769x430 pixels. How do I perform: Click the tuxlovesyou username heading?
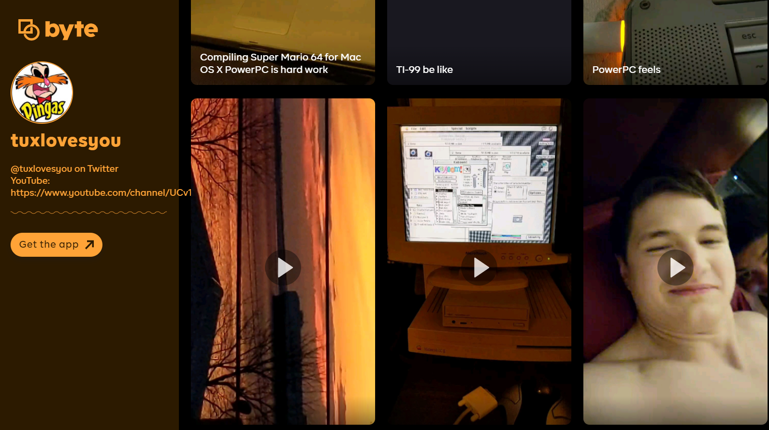point(66,141)
